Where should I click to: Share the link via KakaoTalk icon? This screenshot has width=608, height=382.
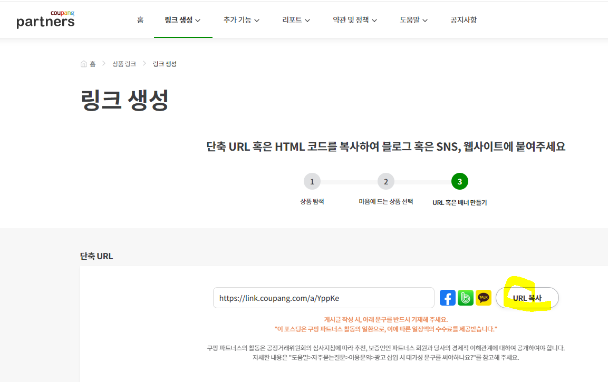(x=484, y=298)
